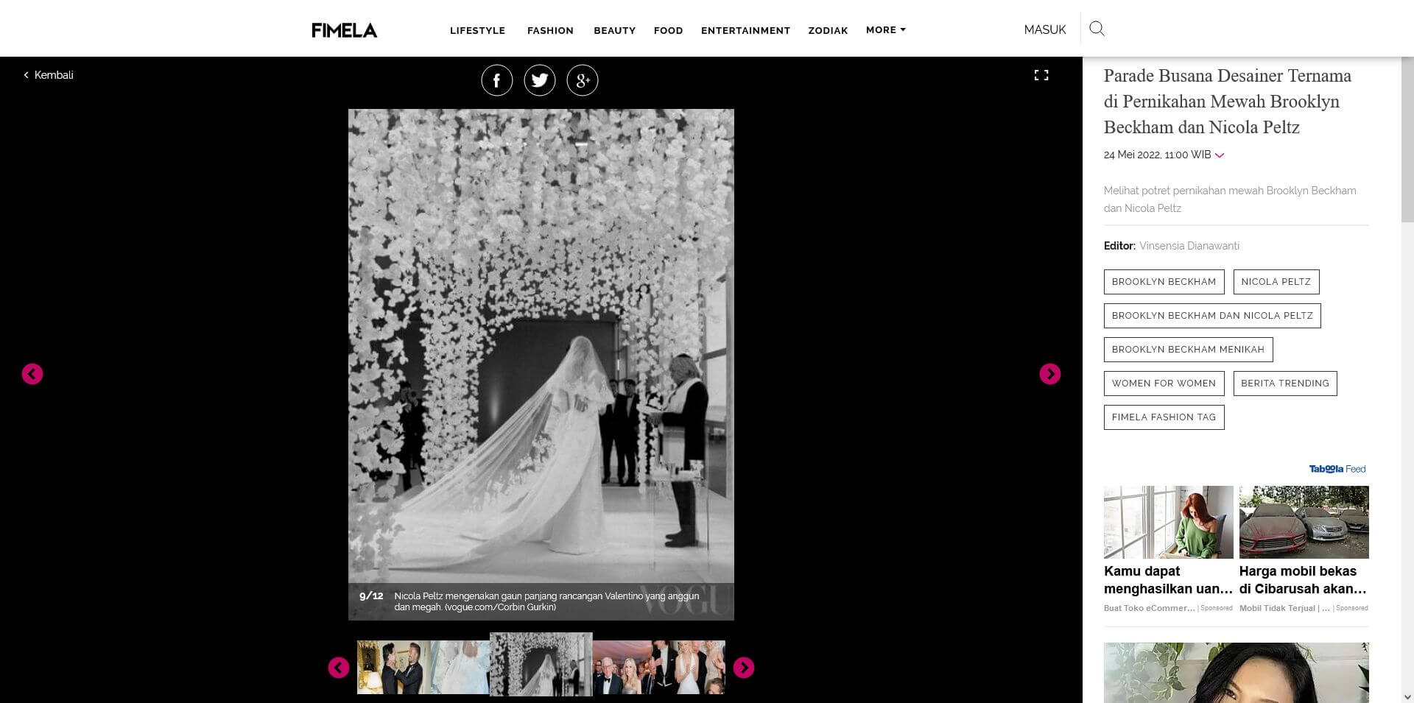Click the photo caption about Valentino gown

click(x=546, y=601)
